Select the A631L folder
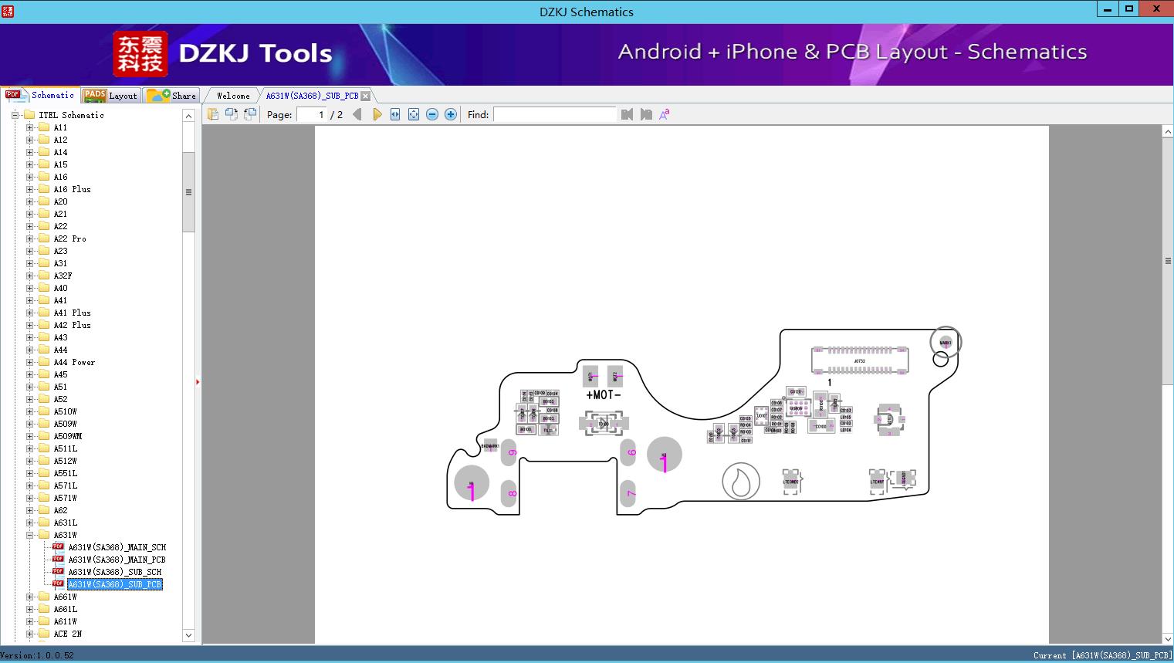The image size is (1174, 663). [66, 523]
